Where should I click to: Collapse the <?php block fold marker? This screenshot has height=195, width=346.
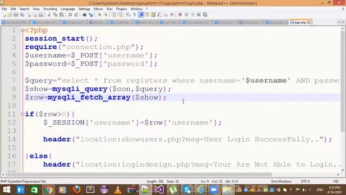(x=23, y=30)
